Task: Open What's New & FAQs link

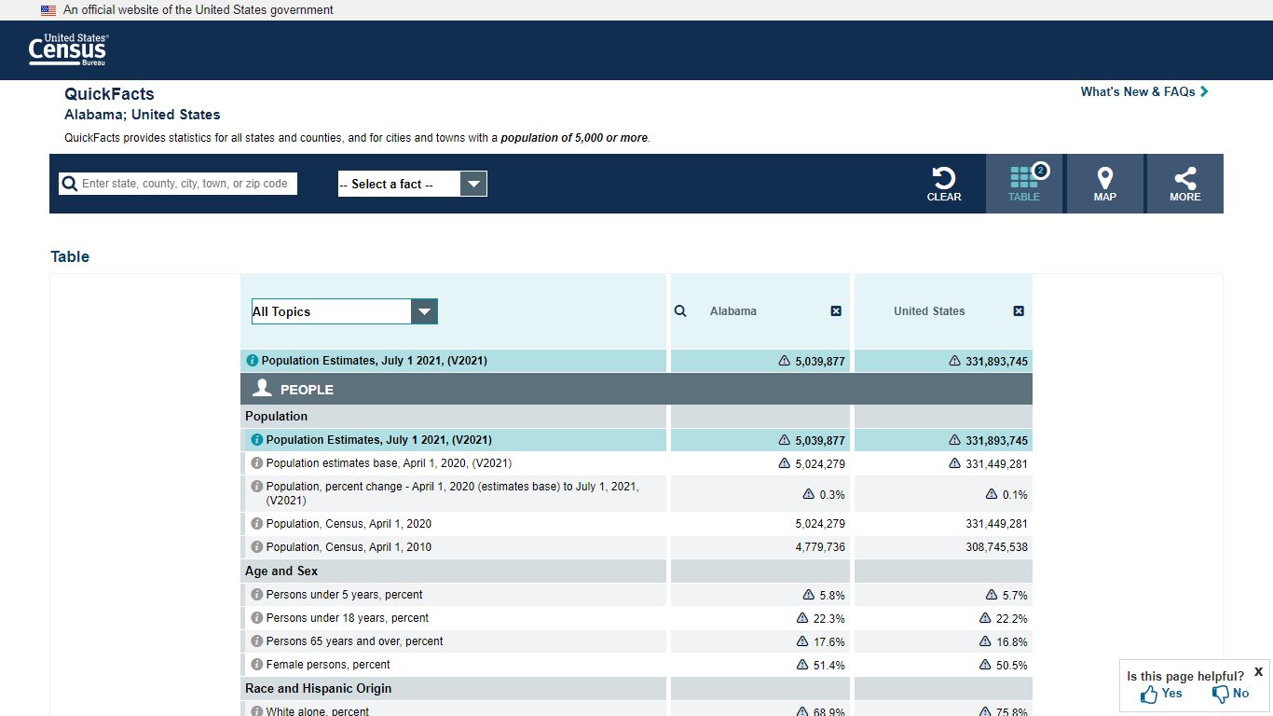Action: point(1144,91)
